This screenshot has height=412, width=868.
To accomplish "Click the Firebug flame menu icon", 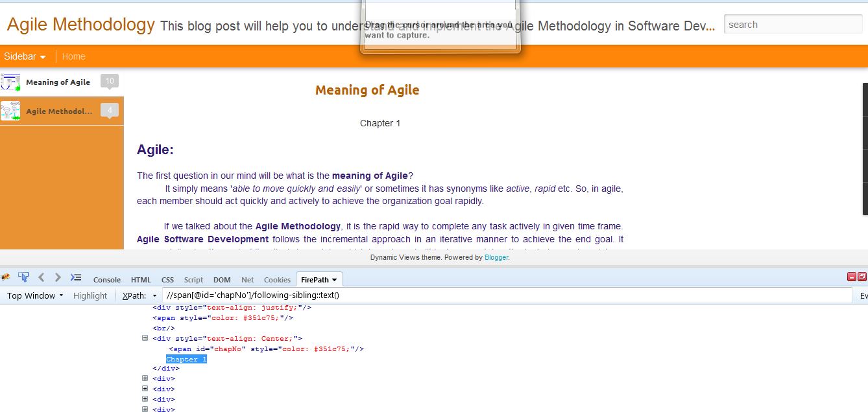I will [x=6, y=277].
